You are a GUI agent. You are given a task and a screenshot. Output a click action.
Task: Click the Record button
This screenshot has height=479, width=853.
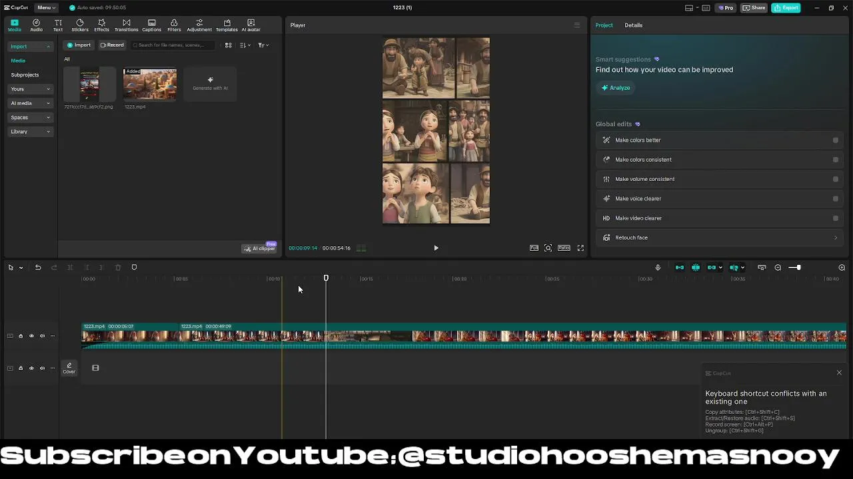click(112, 45)
